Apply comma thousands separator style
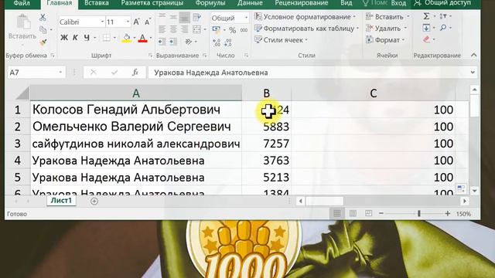 [x=244, y=30]
